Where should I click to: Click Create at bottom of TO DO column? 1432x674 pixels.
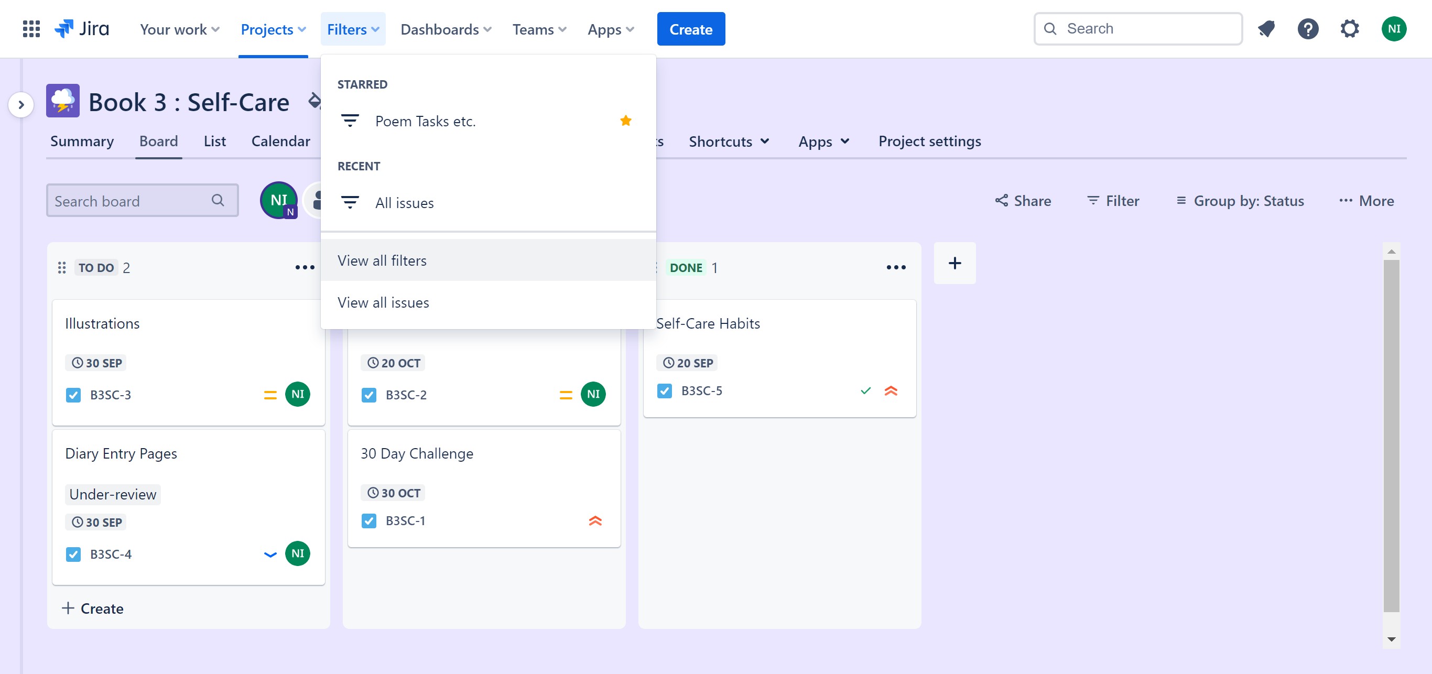(x=93, y=608)
